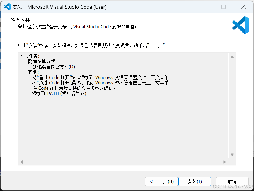Select the 资源管理器文件上下文菜单 line

100,77
